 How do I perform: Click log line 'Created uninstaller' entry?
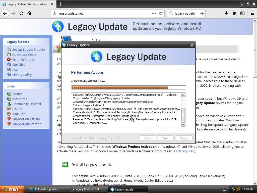[x=113, y=102]
